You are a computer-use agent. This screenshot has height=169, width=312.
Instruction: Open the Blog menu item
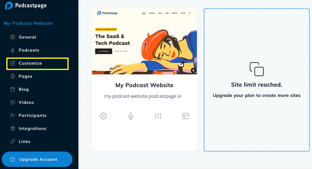click(x=24, y=89)
